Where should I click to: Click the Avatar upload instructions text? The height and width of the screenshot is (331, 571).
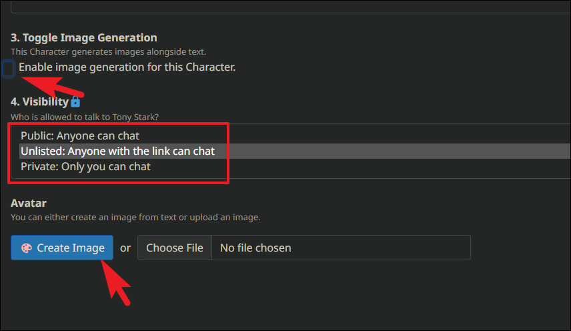pos(135,217)
